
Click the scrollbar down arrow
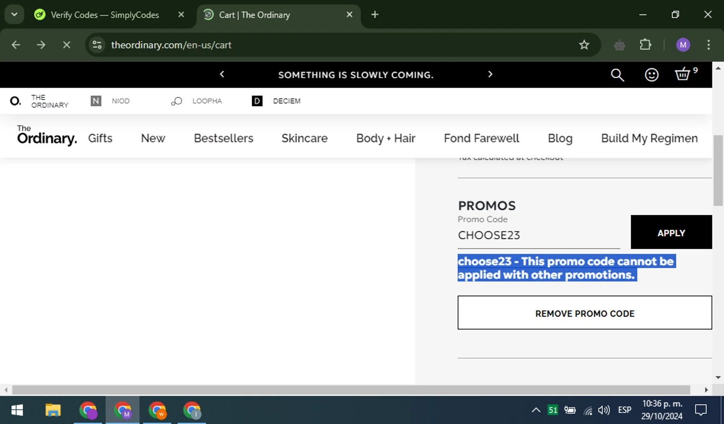718,378
